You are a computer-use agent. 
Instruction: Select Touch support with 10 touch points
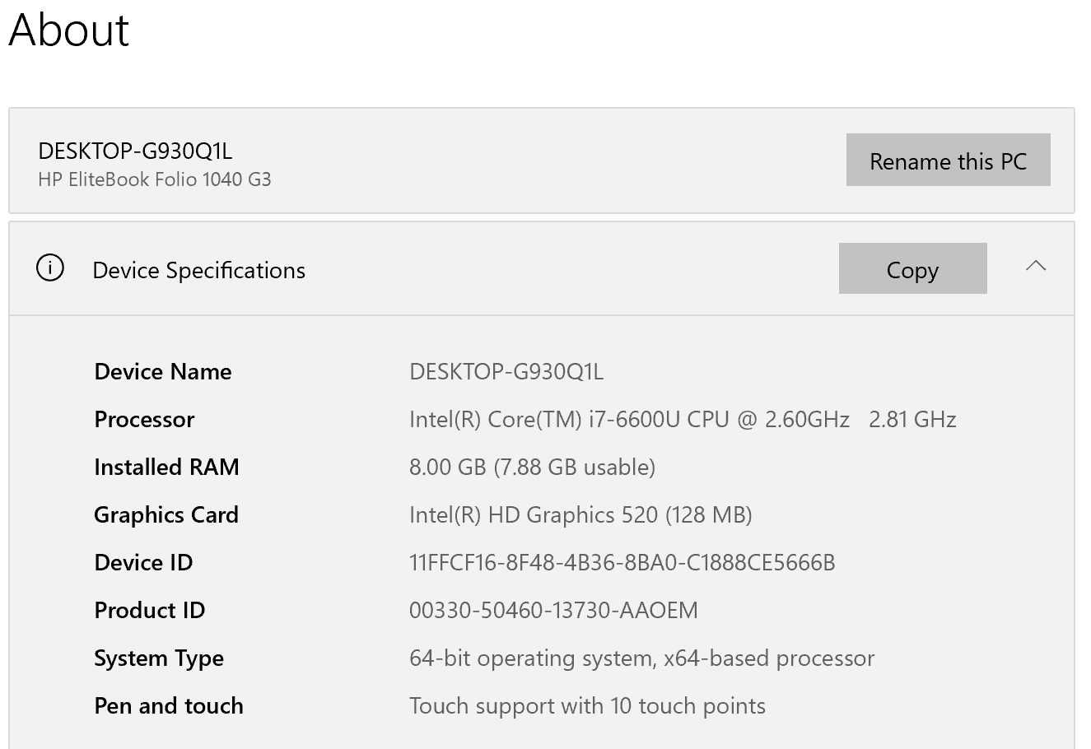(x=587, y=706)
